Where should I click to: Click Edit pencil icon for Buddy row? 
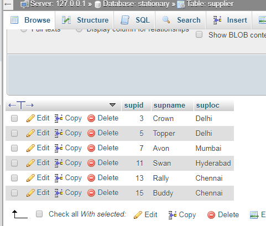(30, 193)
